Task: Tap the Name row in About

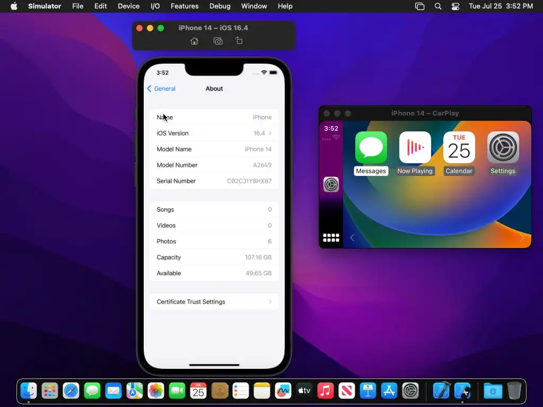Action: tap(214, 117)
